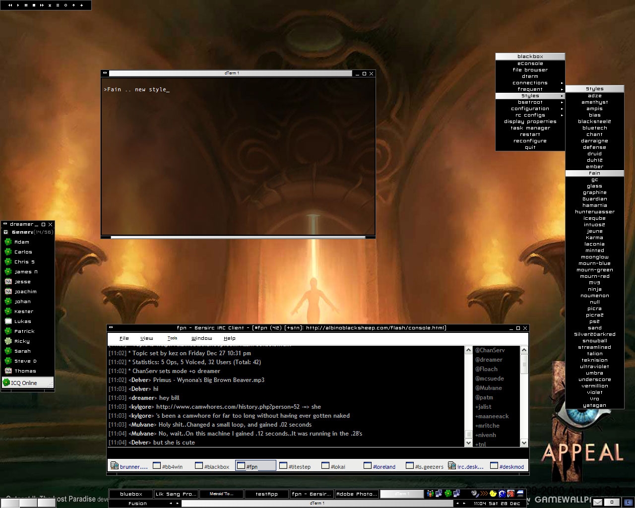Viewport: 635px width, 508px height.
Task: Open the playlist icon in the media controller
Action: [x=58, y=5]
